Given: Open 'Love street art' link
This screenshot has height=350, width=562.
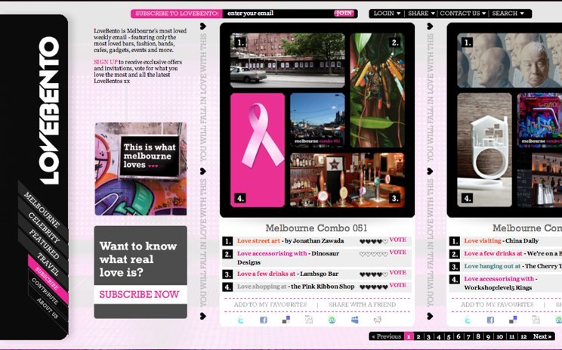Looking at the screenshot, I should [x=258, y=240].
